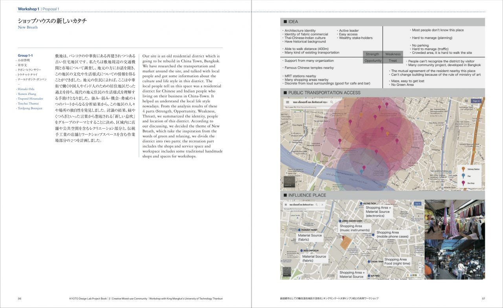Open the fabric market photo
This screenshot has height=308, width=503.
click(x=455, y=219)
